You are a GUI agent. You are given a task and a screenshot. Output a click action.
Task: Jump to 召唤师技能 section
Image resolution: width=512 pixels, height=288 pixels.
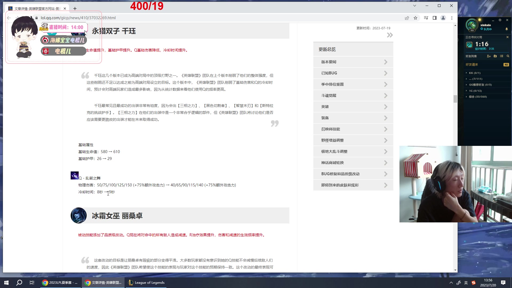[353, 129]
